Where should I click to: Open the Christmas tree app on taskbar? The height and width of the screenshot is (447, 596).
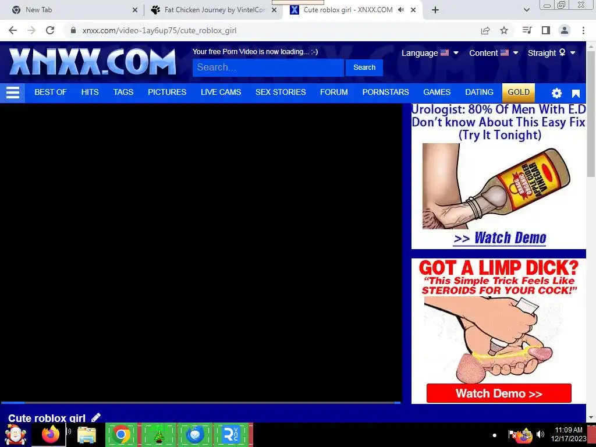[x=159, y=434]
